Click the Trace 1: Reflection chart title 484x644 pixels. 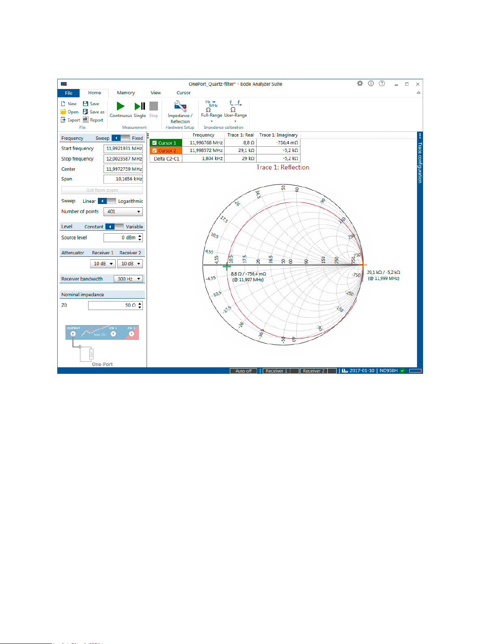point(283,167)
